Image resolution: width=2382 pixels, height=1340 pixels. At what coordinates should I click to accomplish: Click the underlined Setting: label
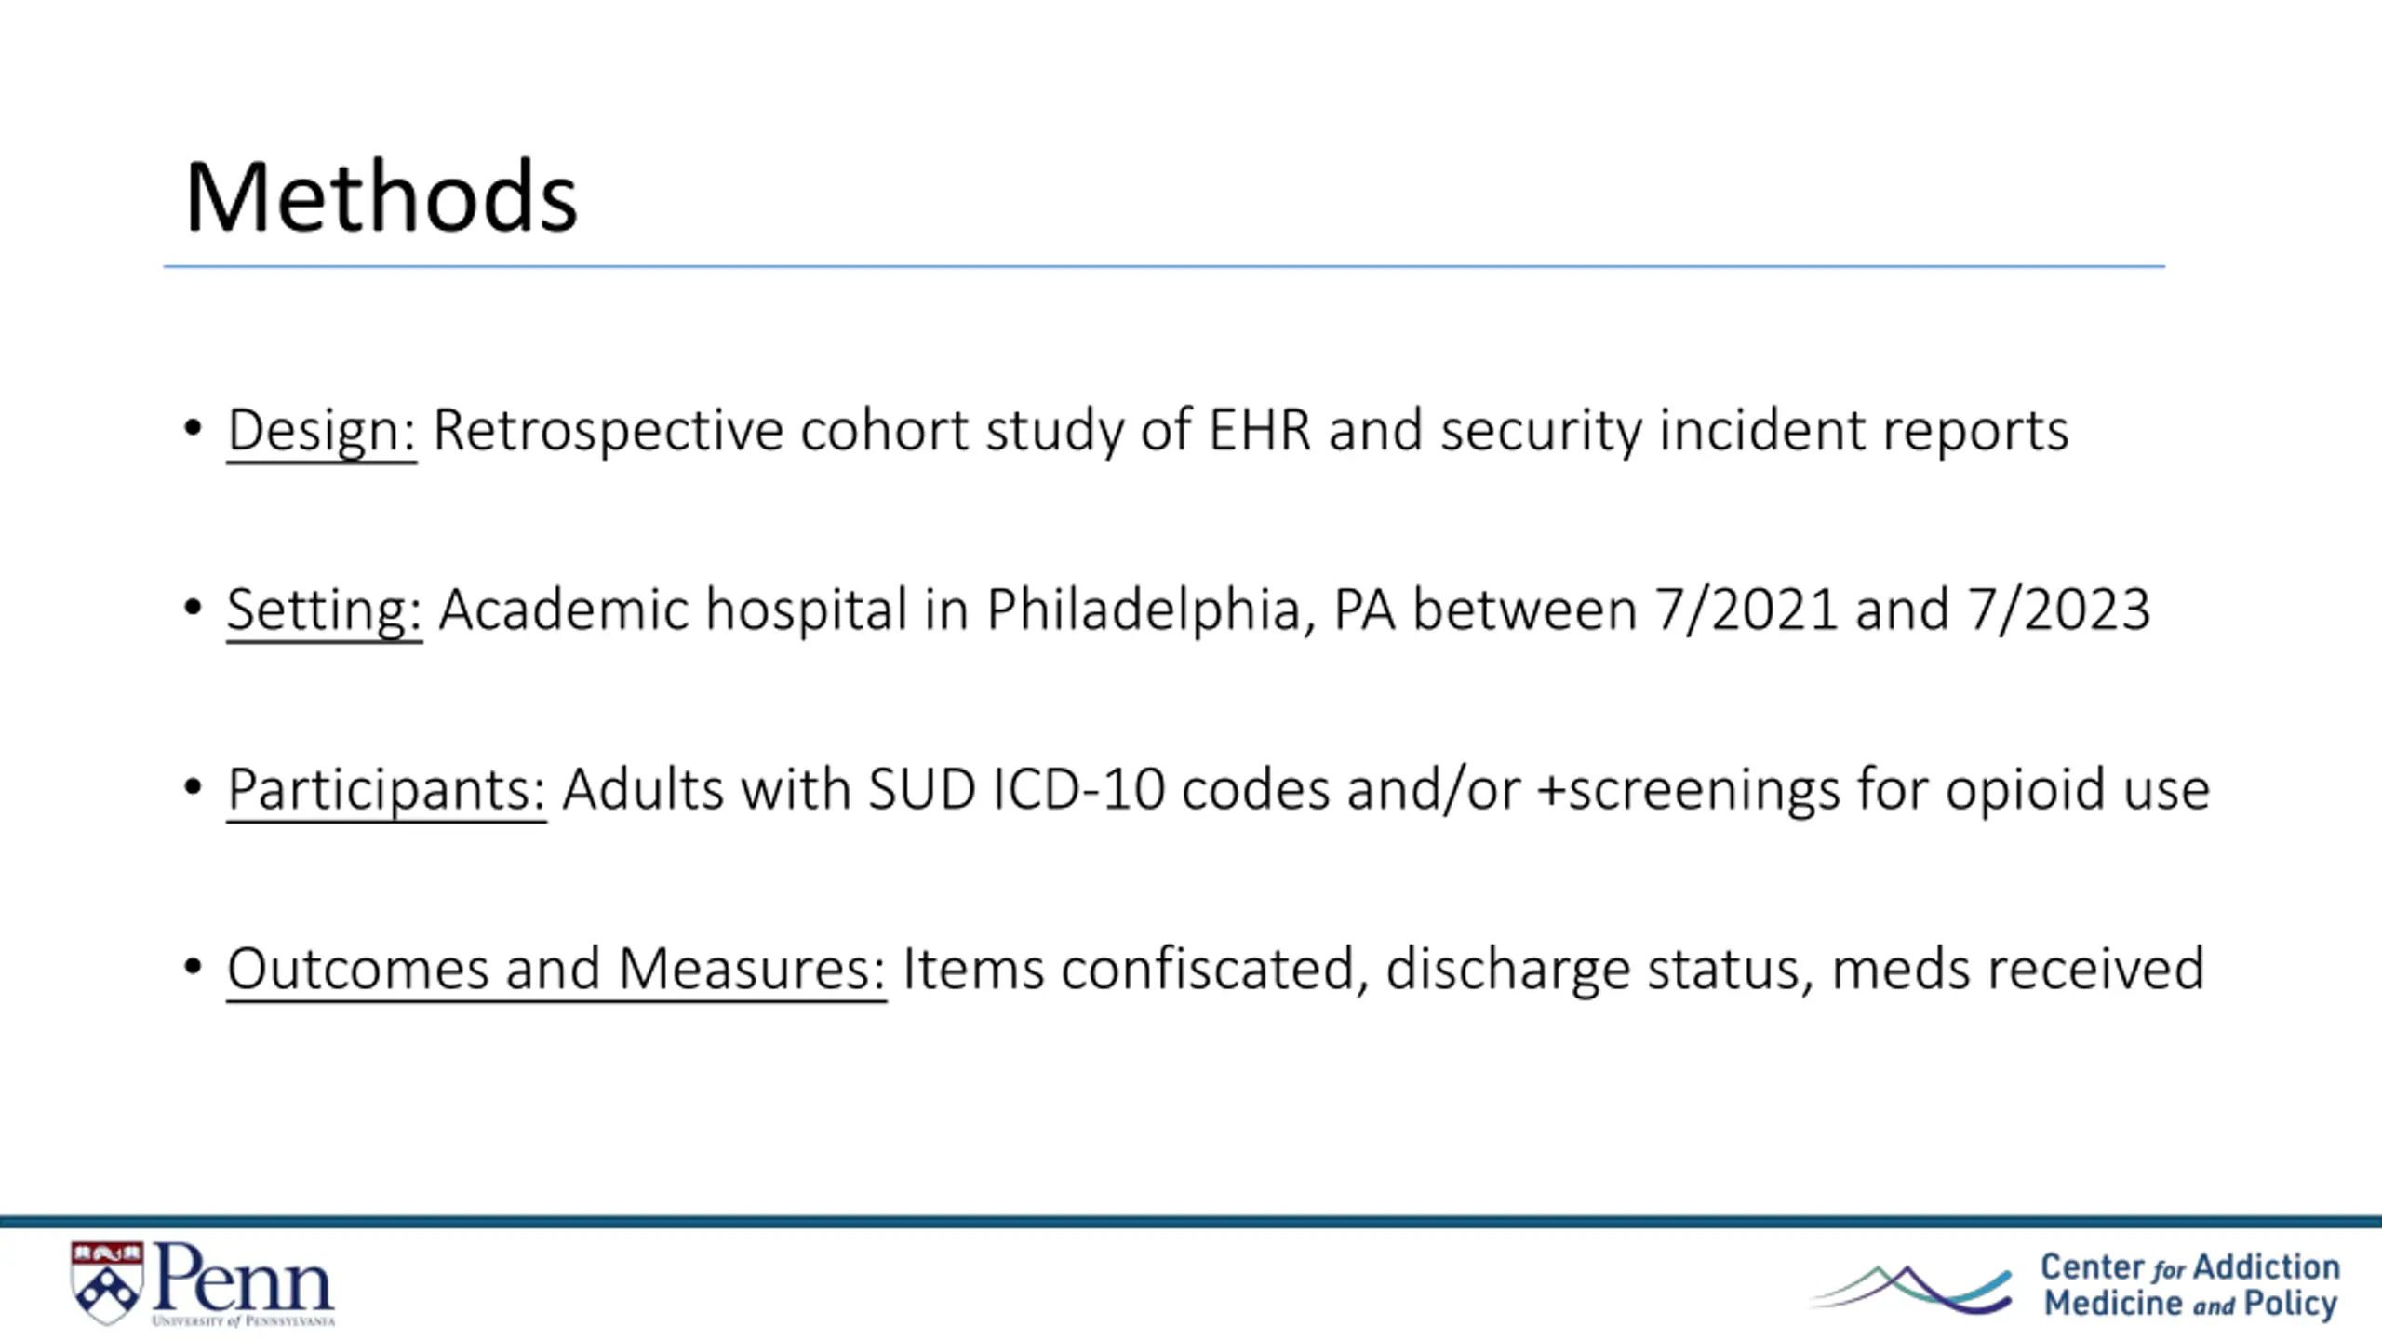coord(325,610)
